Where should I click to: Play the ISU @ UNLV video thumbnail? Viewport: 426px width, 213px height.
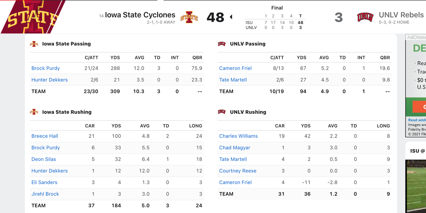click(x=416, y=186)
